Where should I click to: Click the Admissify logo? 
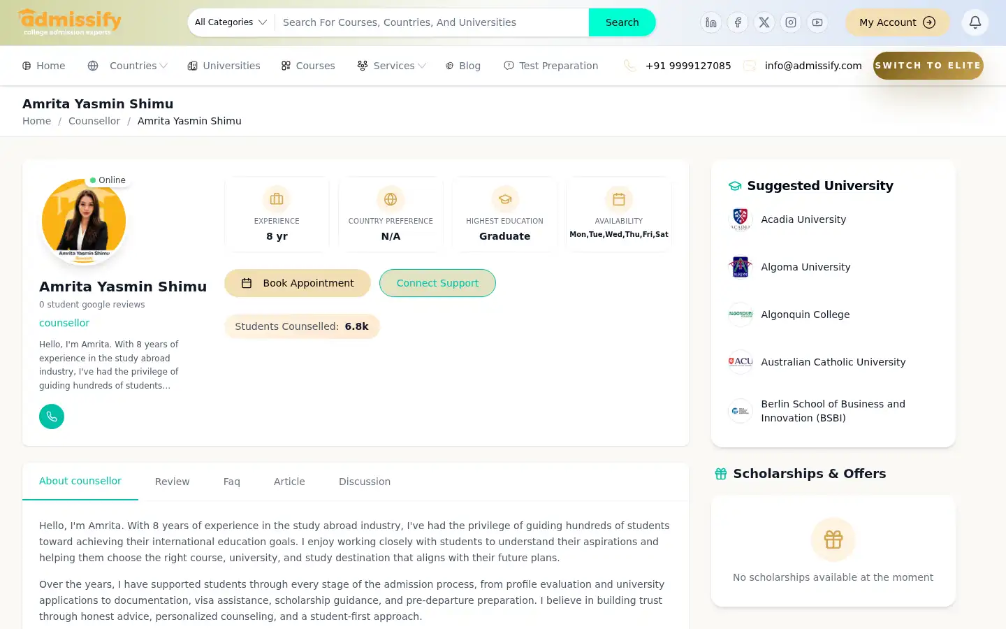pyautogui.click(x=70, y=22)
